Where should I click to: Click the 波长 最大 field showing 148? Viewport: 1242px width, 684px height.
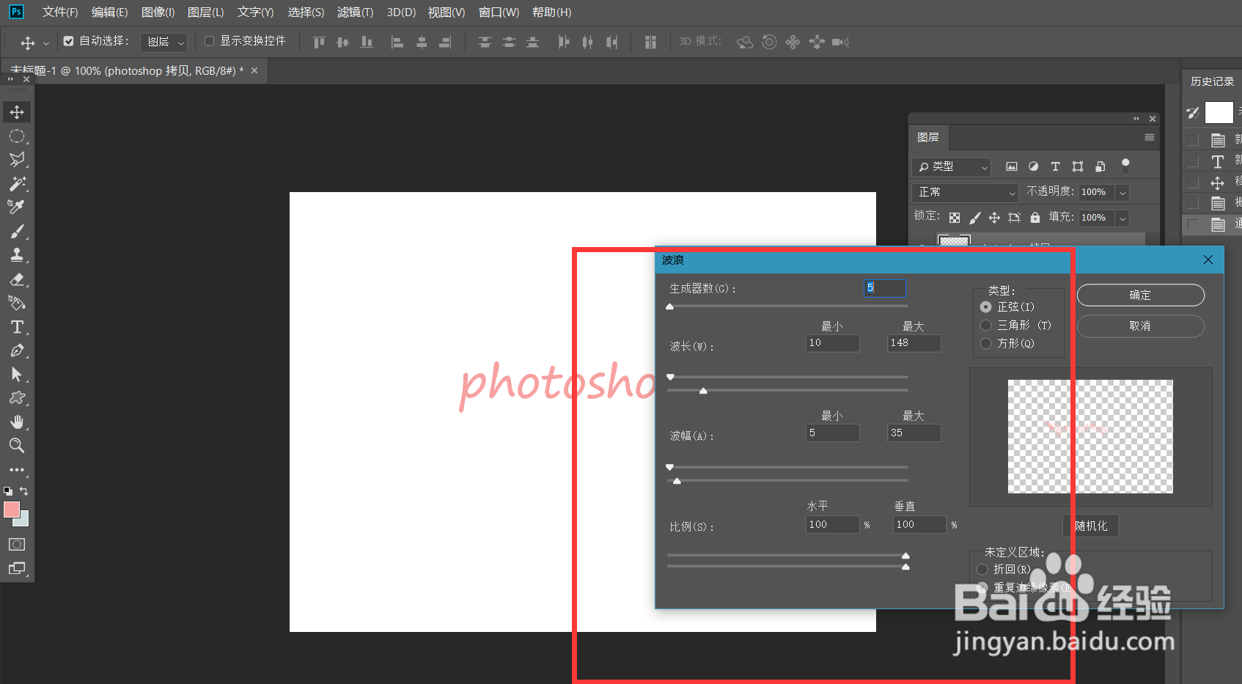point(914,343)
